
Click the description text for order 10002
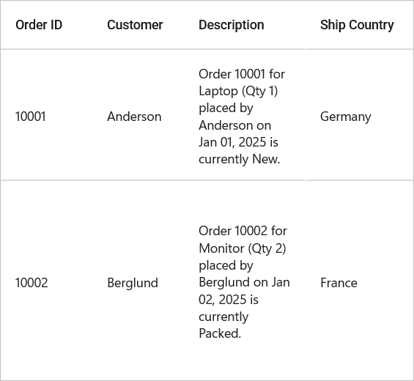[x=244, y=282]
